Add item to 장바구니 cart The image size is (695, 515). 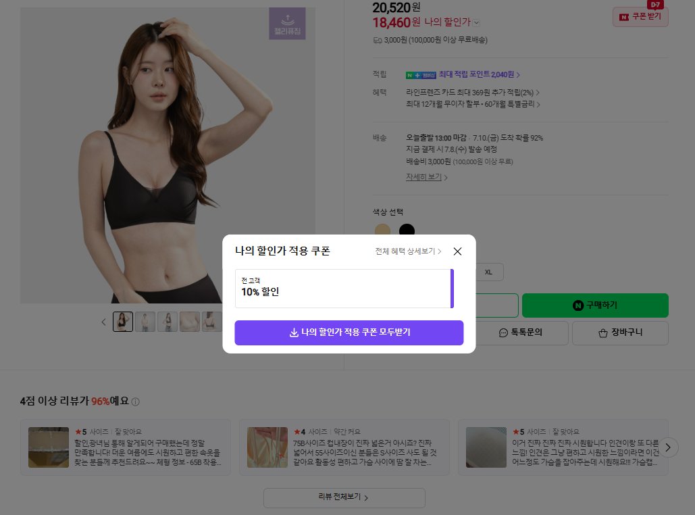[x=620, y=333]
